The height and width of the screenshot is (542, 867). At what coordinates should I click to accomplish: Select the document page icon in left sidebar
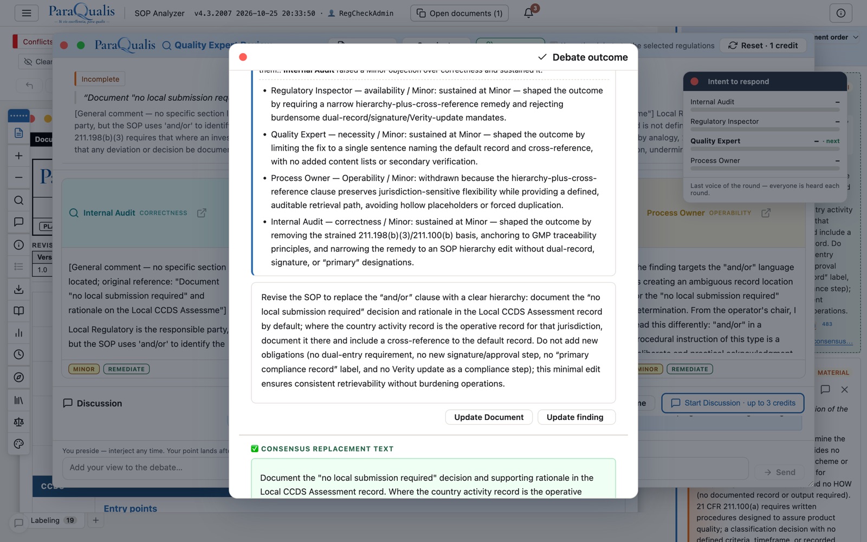point(18,133)
